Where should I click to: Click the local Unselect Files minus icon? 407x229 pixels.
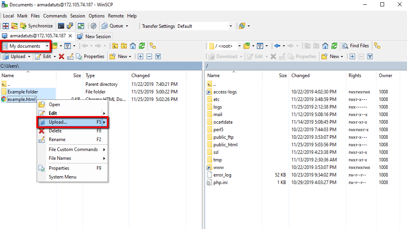pyautogui.click(x=149, y=56)
